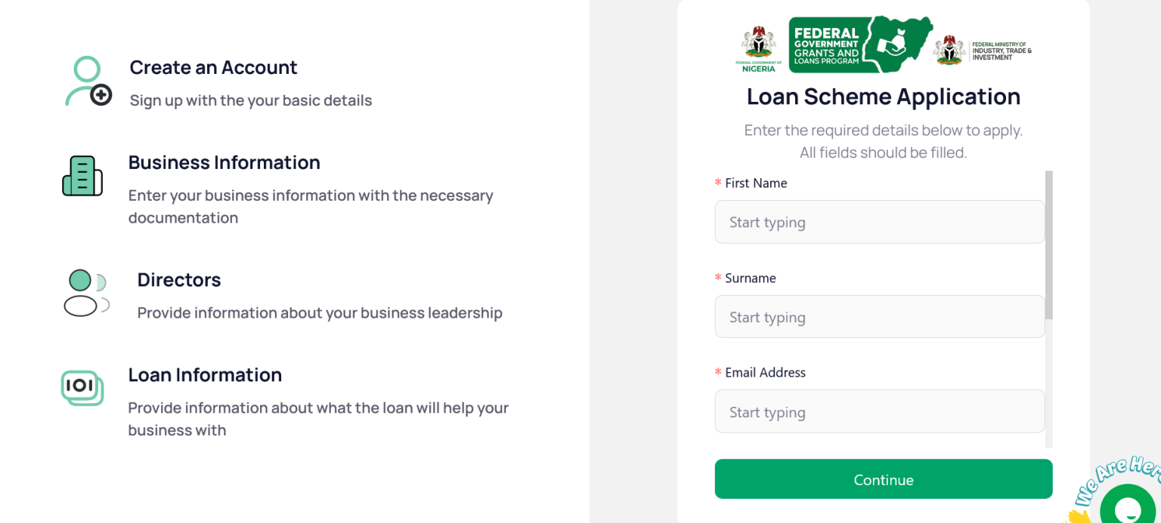The height and width of the screenshot is (523, 1161).
Task: Click the Email Address input field
Action: point(879,411)
